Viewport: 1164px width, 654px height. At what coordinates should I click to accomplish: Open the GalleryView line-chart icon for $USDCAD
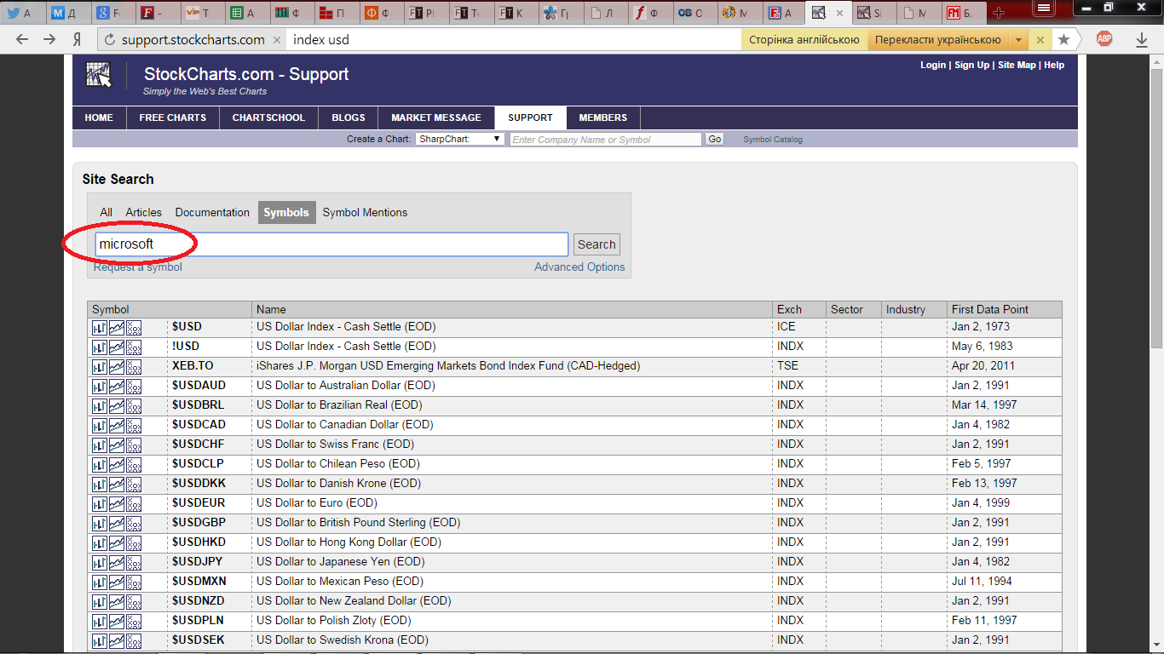pos(116,425)
